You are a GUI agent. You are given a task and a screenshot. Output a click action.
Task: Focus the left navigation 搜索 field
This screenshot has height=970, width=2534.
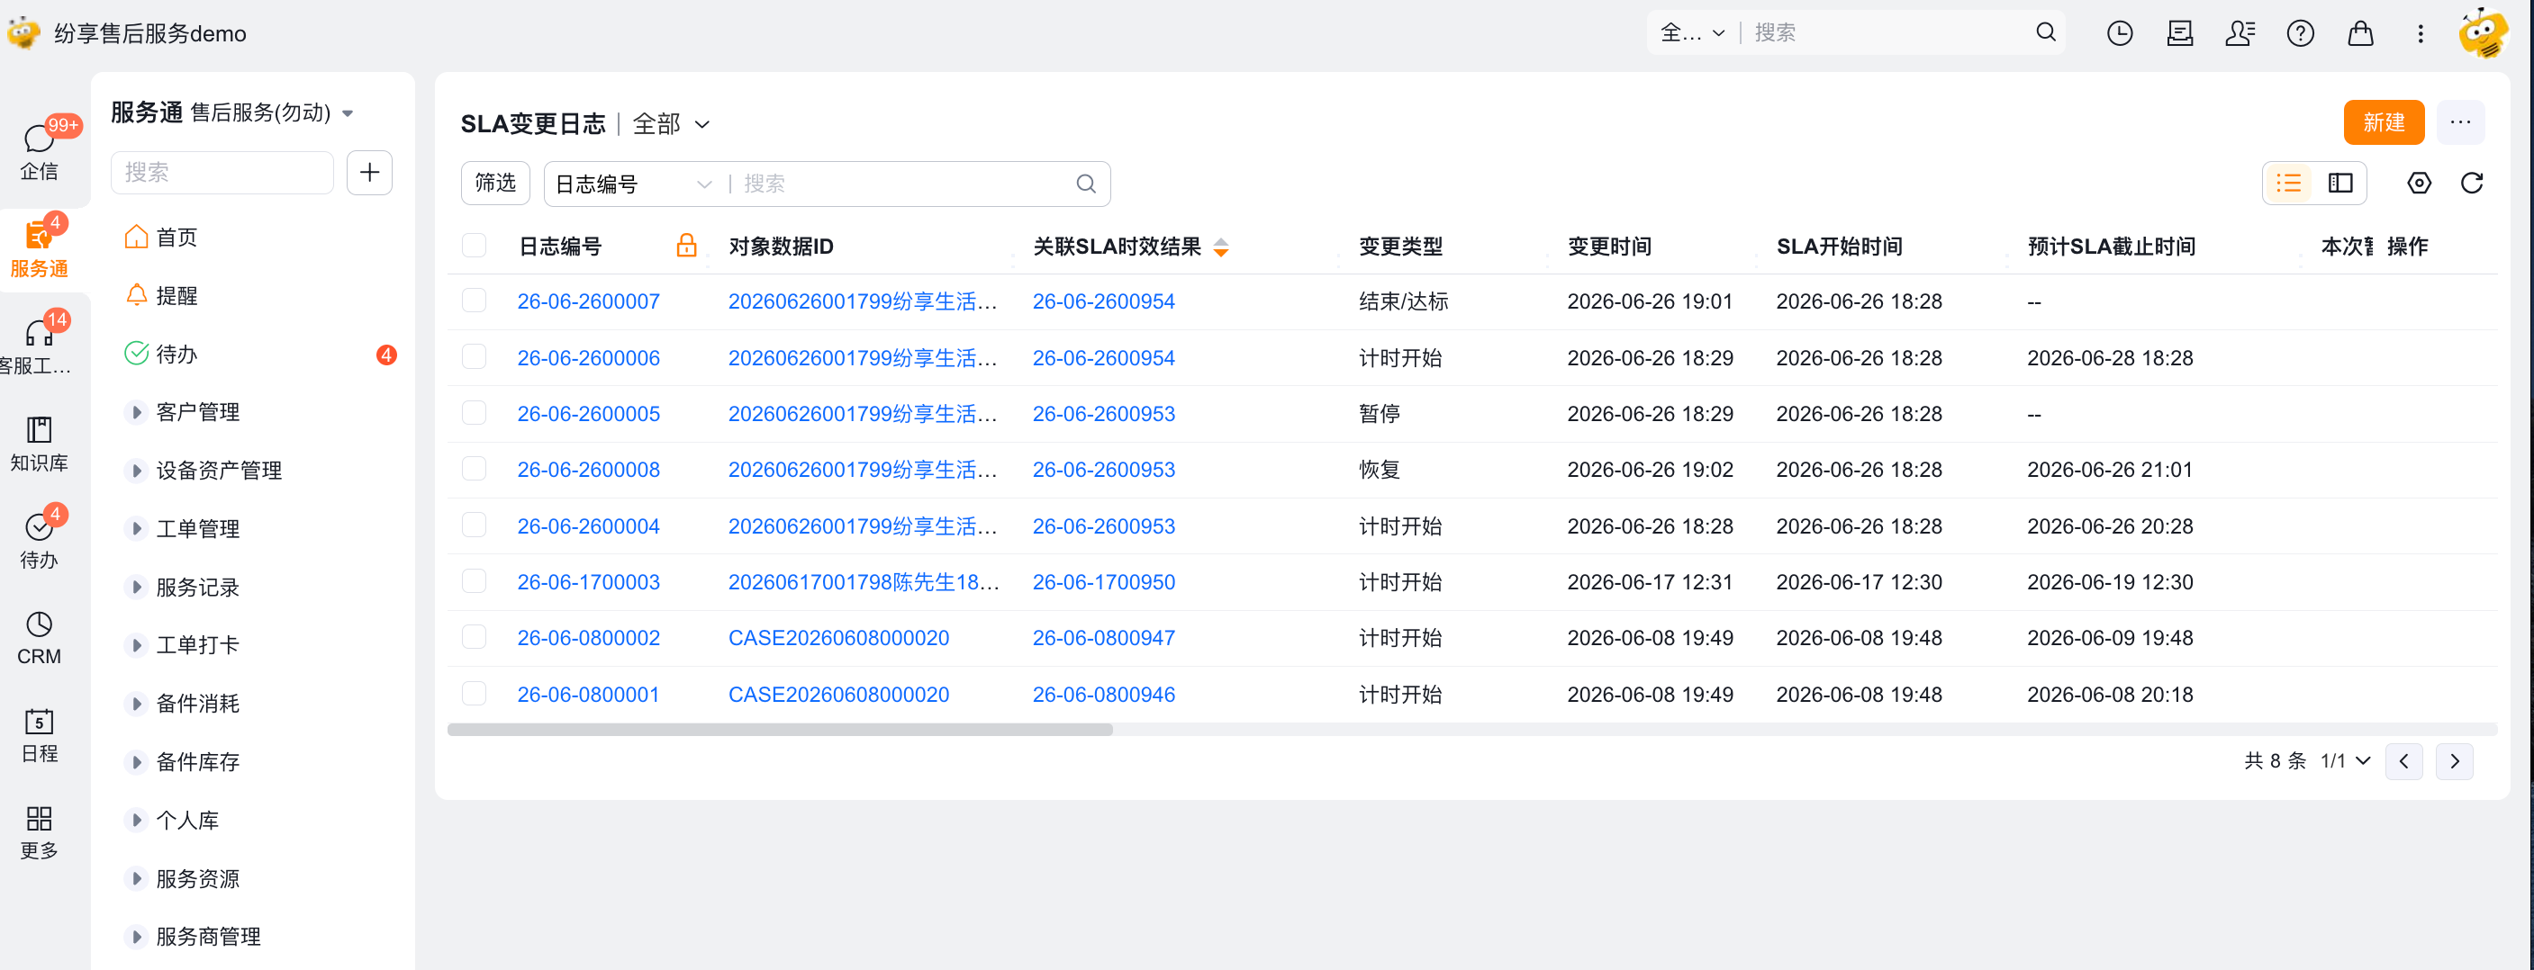(x=222, y=172)
